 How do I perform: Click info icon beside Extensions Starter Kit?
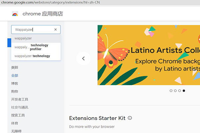tap(130, 118)
